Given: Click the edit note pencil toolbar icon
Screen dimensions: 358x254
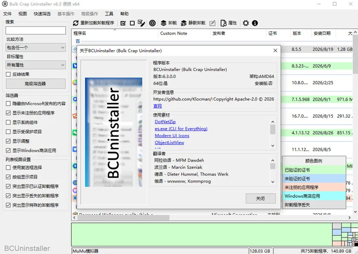Looking at the screenshot, I should (212, 23).
